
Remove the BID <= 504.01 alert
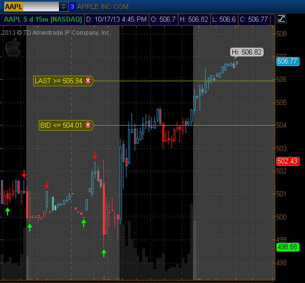(x=88, y=125)
